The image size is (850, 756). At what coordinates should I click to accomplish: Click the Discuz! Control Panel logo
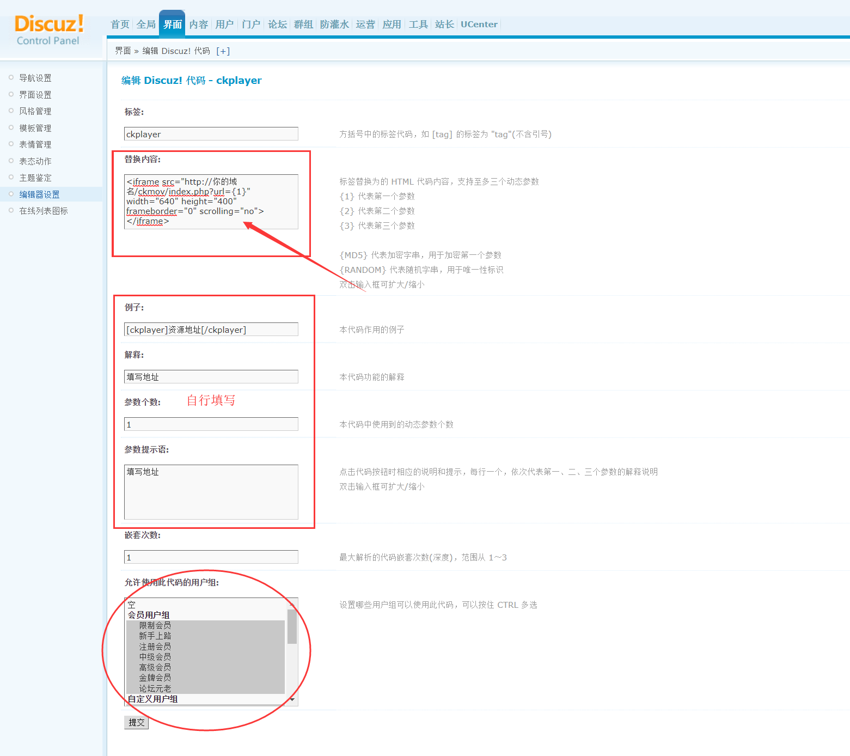[49, 31]
